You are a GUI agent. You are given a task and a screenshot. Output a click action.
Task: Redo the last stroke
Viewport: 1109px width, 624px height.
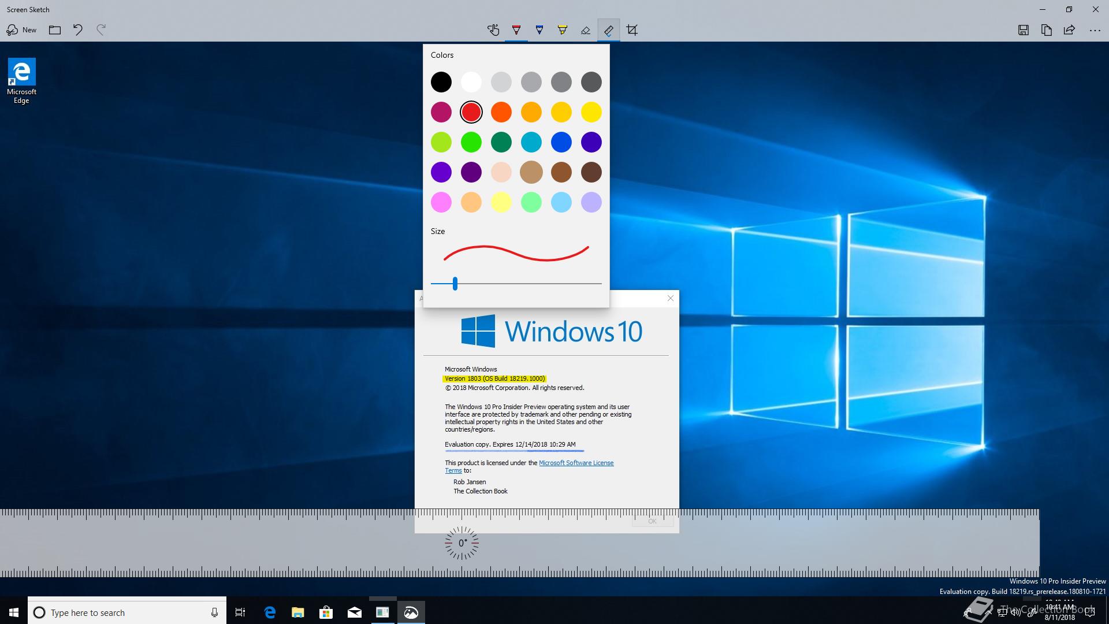point(101,30)
